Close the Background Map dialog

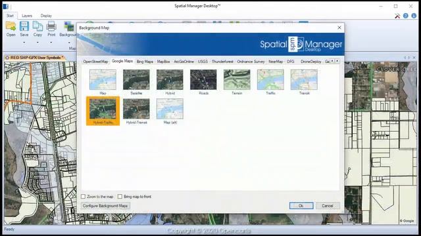[339, 28]
